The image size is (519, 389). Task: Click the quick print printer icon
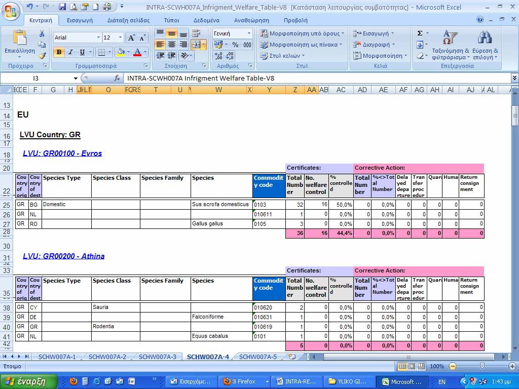[106, 7]
